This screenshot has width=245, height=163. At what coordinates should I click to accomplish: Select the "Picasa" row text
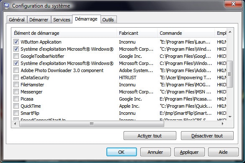(x=27, y=99)
